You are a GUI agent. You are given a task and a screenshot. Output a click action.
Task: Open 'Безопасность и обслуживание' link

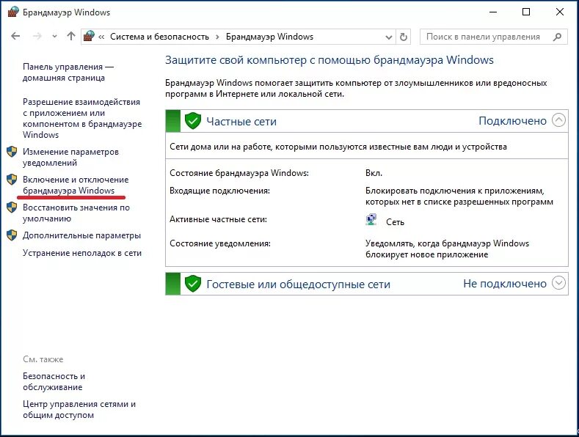[x=54, y=381]
